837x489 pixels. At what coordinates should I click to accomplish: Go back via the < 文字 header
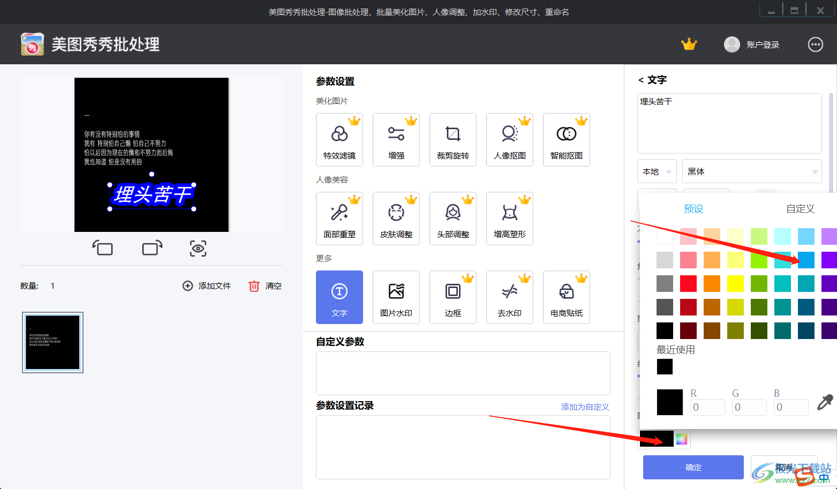point(652,80)
